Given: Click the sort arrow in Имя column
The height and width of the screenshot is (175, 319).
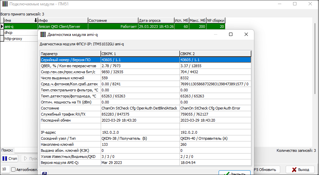Looking at the screenshot, I should point(36,20).
